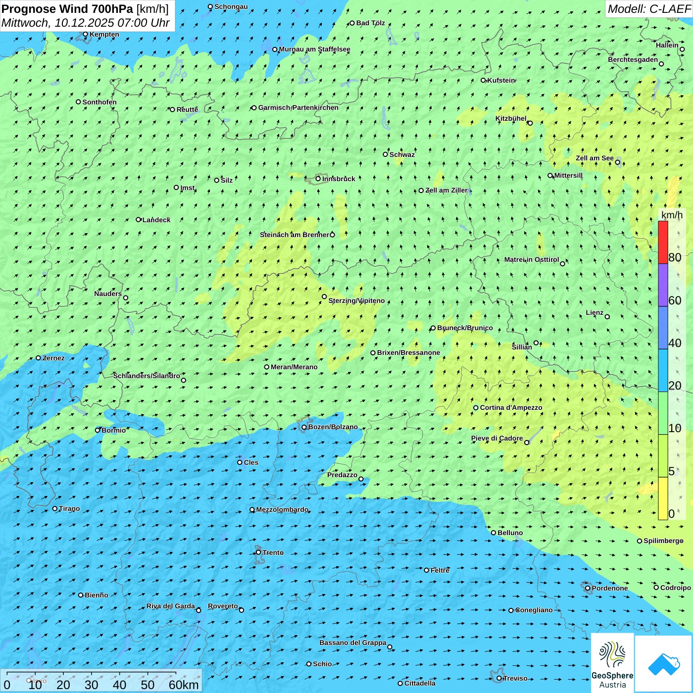Viewport: 693px width, 693px height.
Task: Click the purple 60 km/h legend color
Action: pos(663,285)
